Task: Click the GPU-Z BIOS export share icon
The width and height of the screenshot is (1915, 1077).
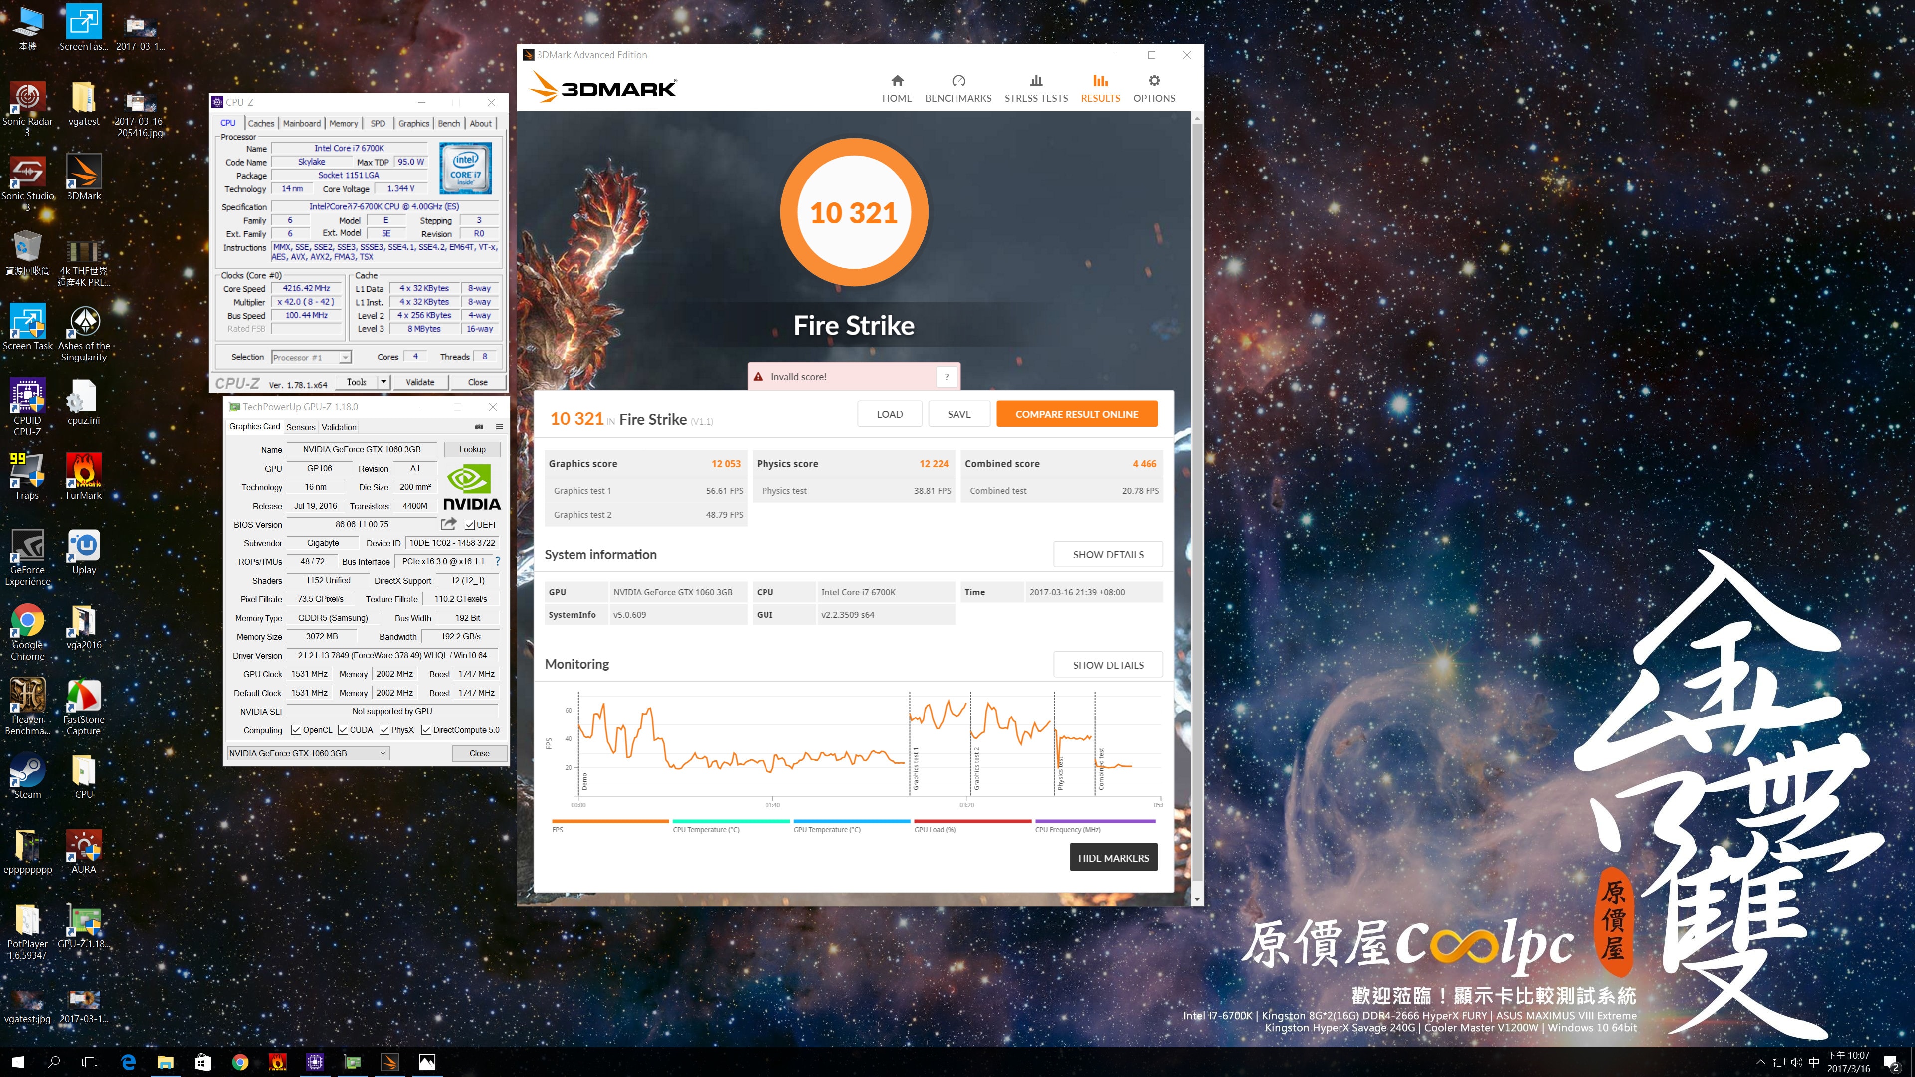Action: (x=448, y=523)
